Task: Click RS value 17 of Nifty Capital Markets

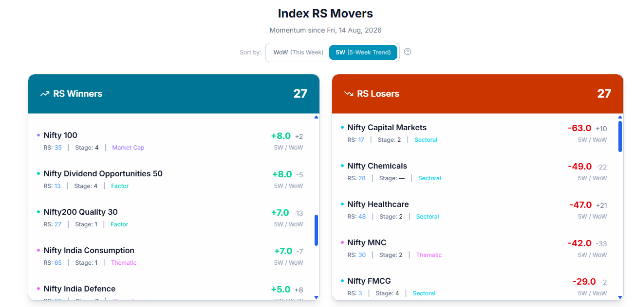Action: (361, 140)
